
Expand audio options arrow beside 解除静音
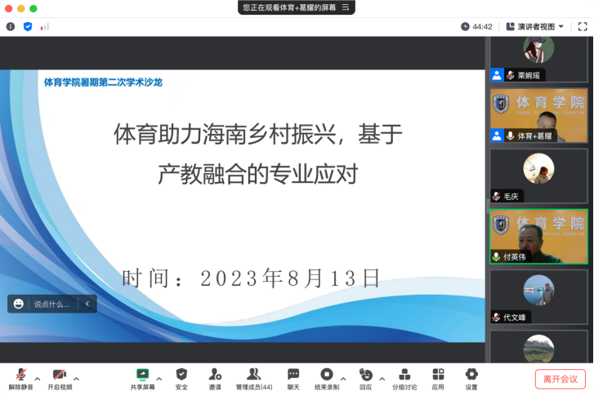38,379
